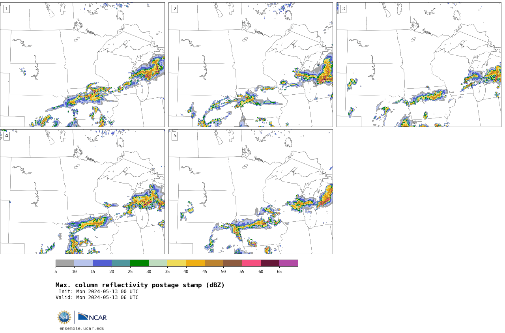The height and width of the screenshot is (333, 505).
Task: Click the colorbar tick label 35
Action: (x=167, y=271)
